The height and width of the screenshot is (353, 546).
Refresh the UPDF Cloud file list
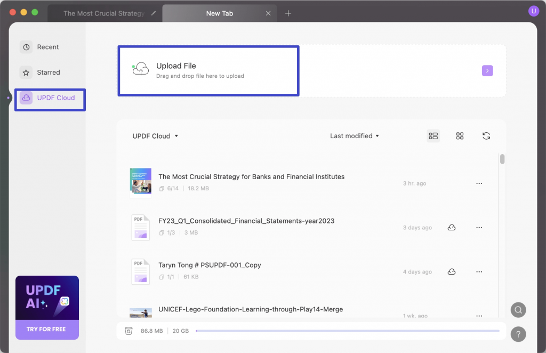point(486,136)
